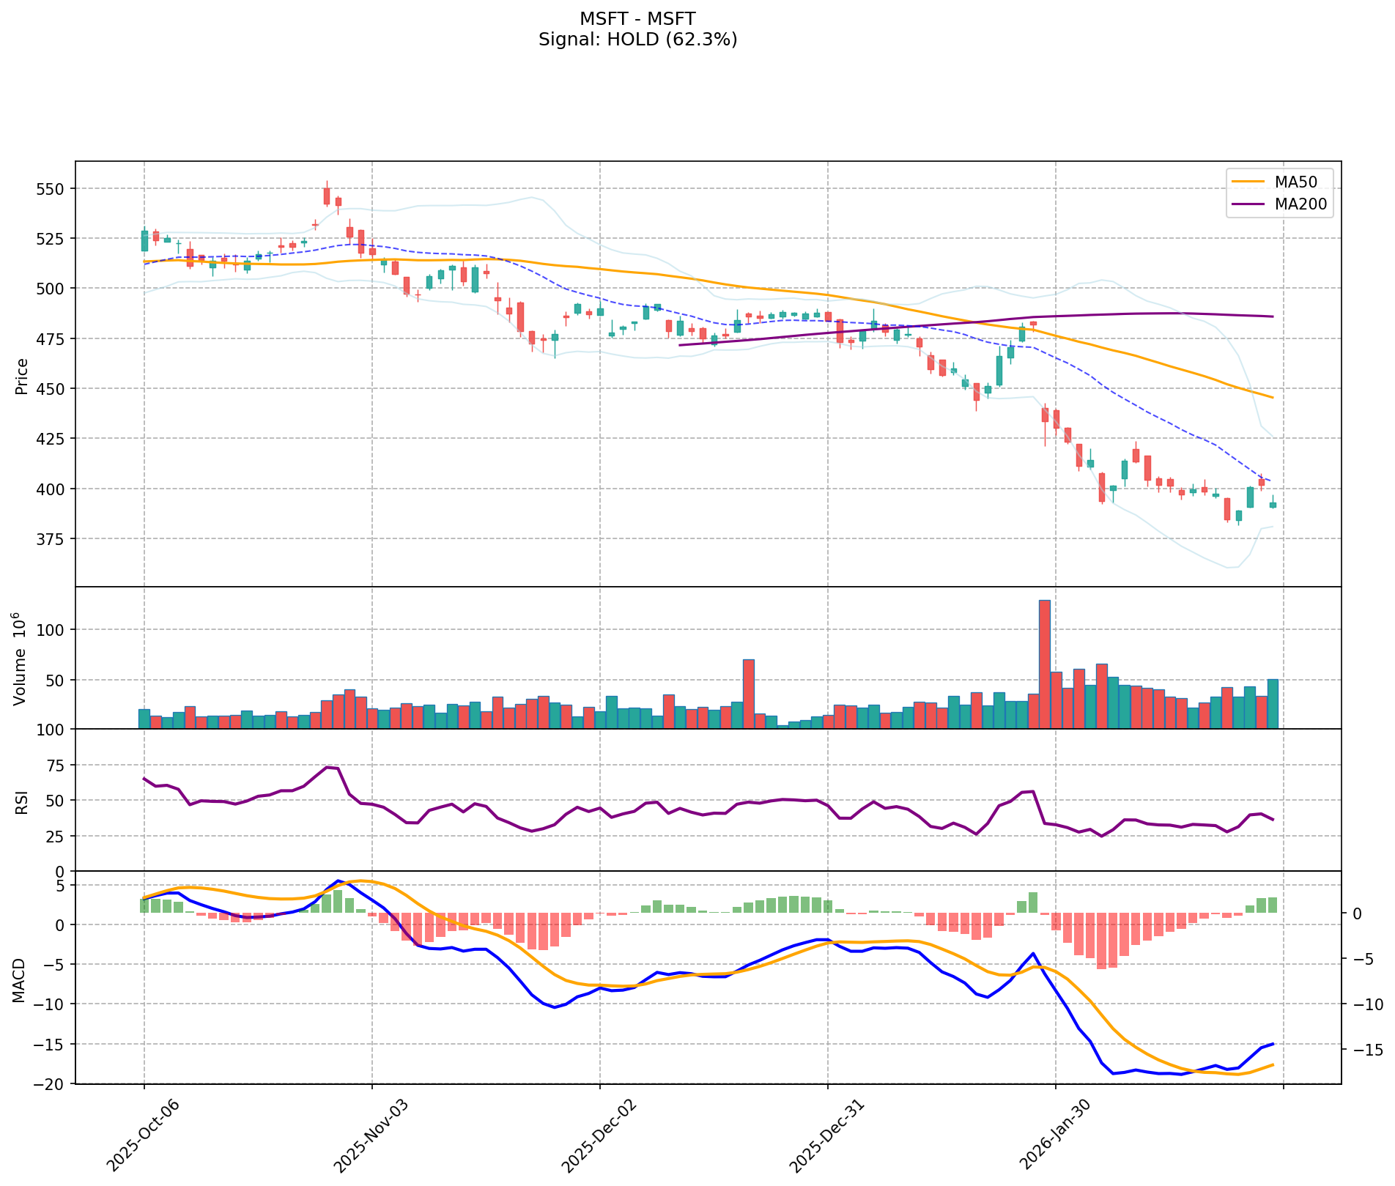The width and height of the screenshot is (1395, 1186).
Task: Click the MSFT - MSFT chart title
Action: click(x=637, y=18)
